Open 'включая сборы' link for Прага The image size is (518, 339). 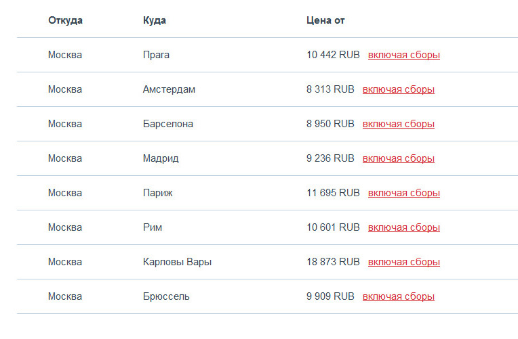[403, 55]
